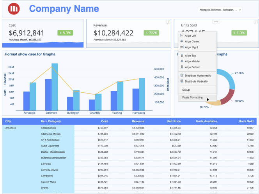Click the Align Bottom icon
259x194 pixels.
pos(182,67)
